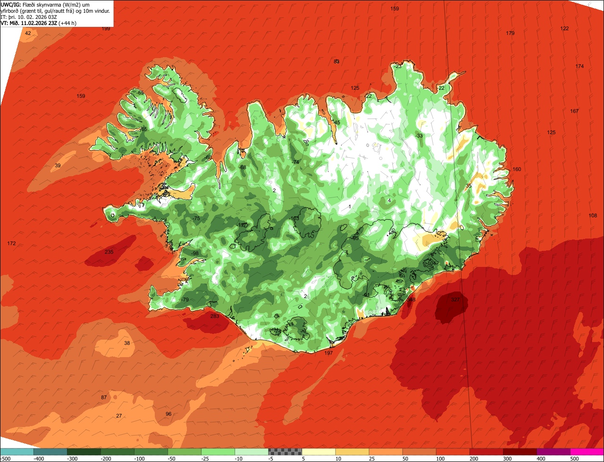Click the map value '42' in the top-left corner

coord(28,33)
